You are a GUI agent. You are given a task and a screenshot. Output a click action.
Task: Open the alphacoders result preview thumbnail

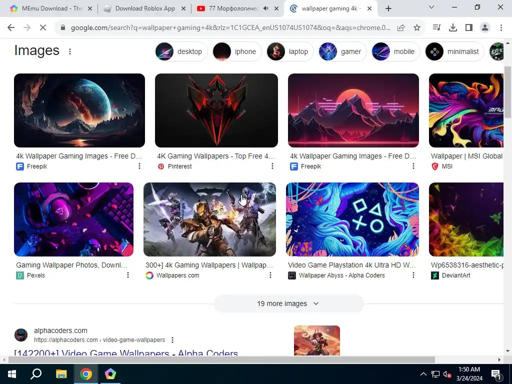pos(316,340)
